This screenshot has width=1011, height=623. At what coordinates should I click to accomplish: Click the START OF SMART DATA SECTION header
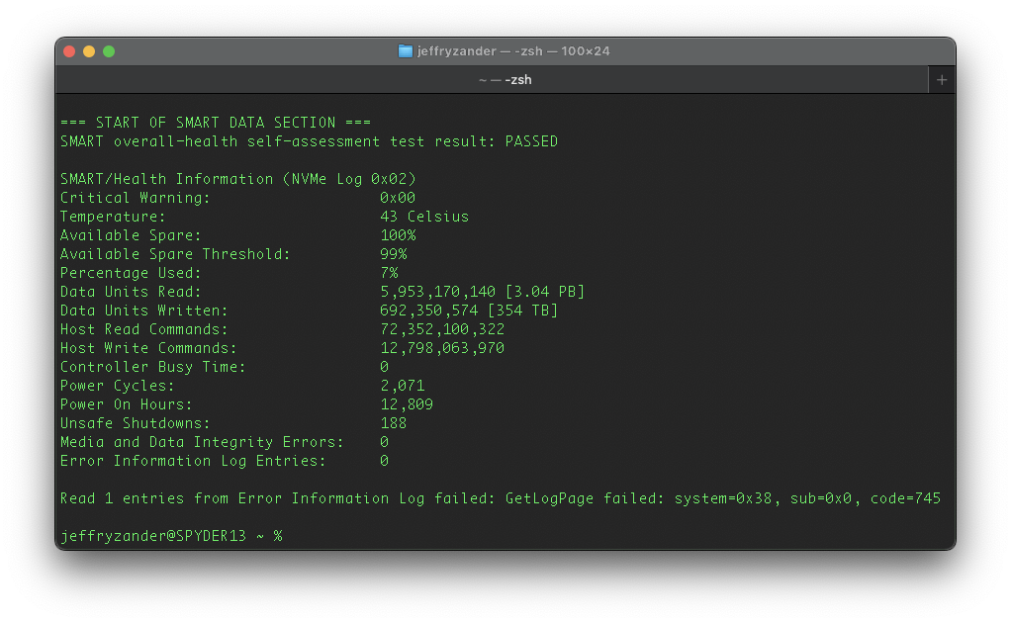(215, 122)
